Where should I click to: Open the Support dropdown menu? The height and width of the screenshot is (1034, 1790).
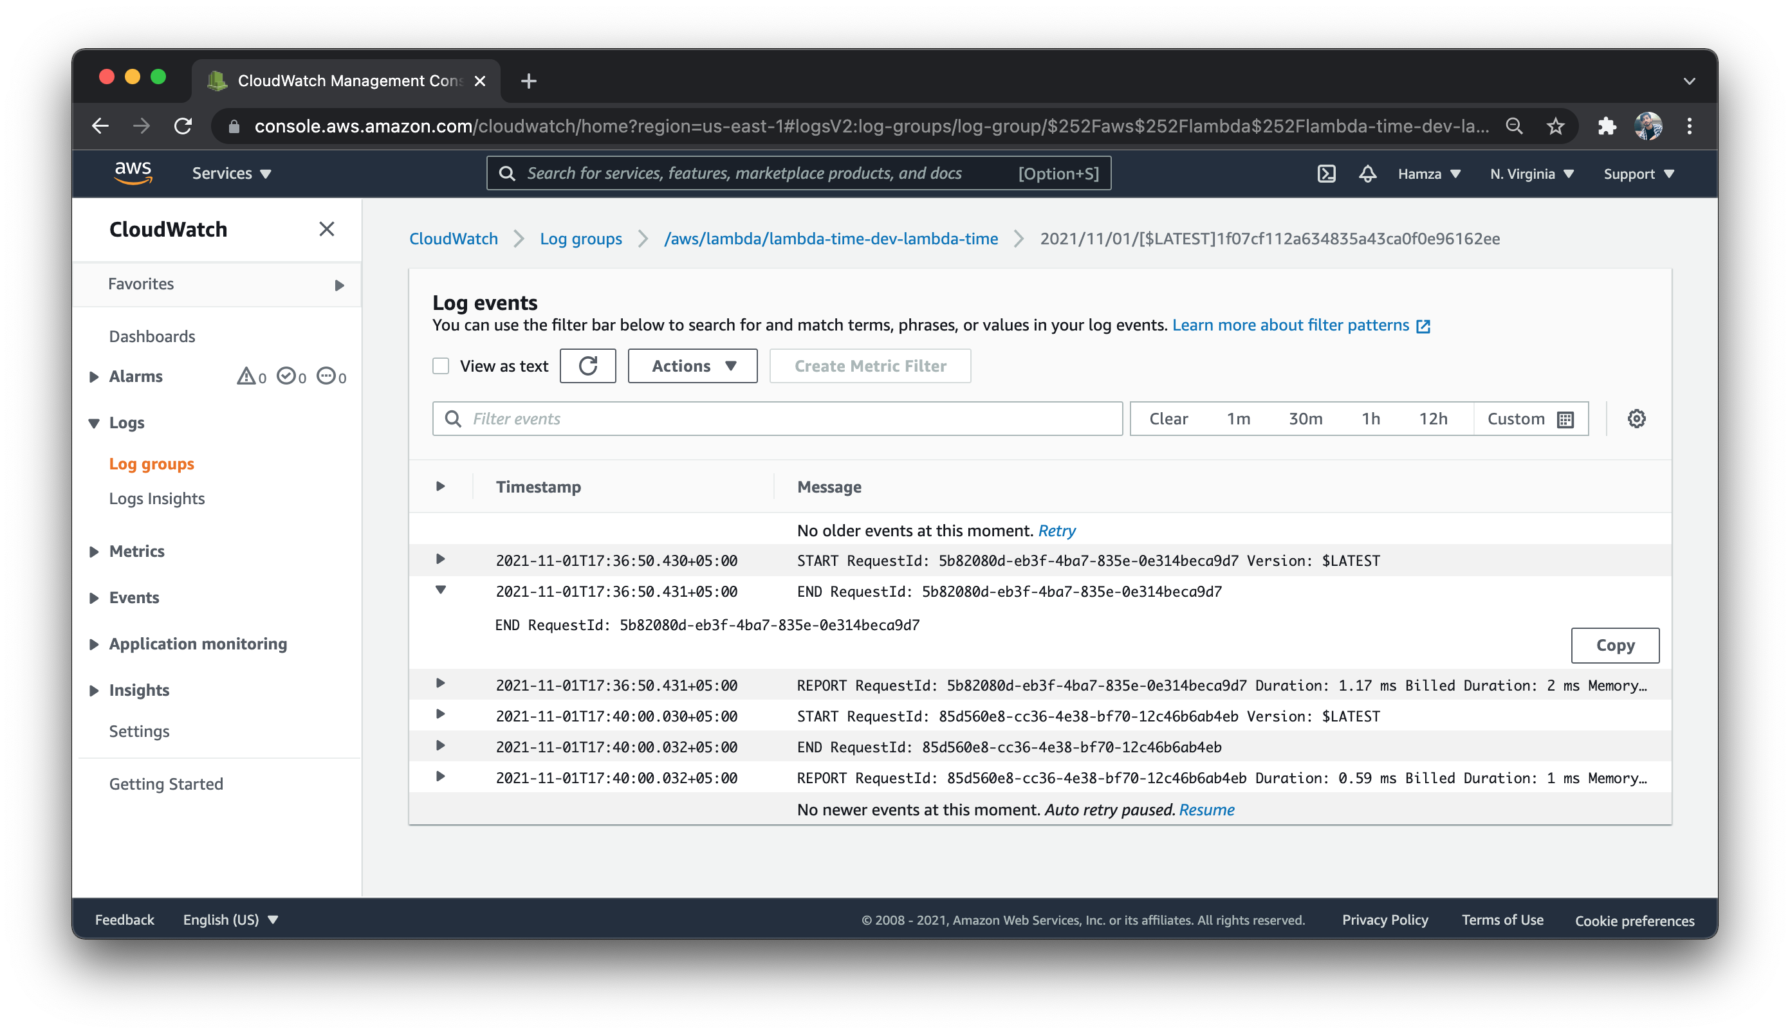coord(1638,174)
